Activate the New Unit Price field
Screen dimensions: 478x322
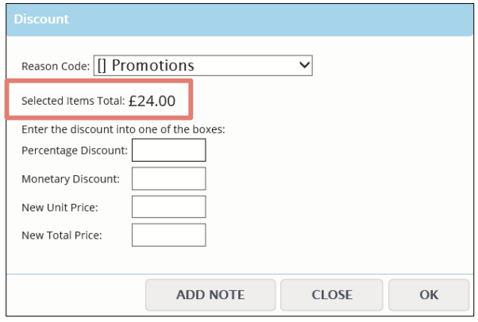[x=169, y=207]
